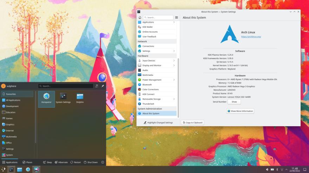Click the Sleep button
The width and height of the screenshot is (309, 173).
(x=47, y=162)
